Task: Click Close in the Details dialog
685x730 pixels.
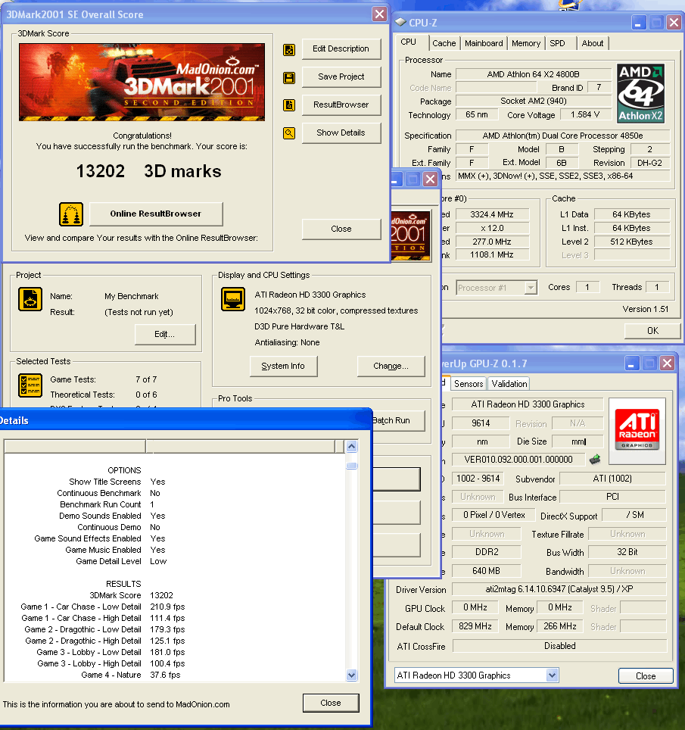Action: (331, 703)
